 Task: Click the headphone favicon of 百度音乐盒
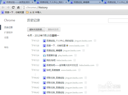[44, 55]
